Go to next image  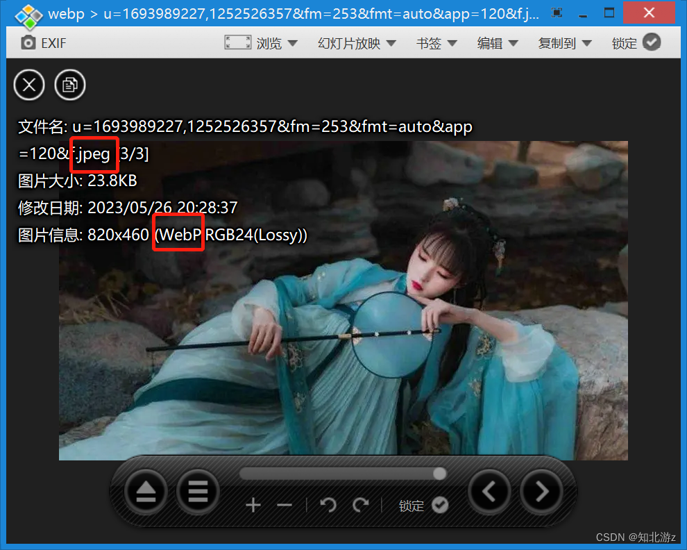[541, 492]
